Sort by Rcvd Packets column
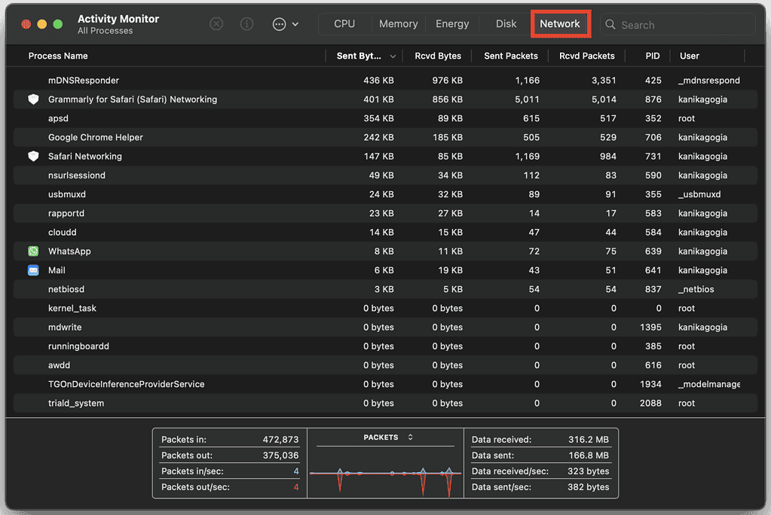 (x=586, y=56)
